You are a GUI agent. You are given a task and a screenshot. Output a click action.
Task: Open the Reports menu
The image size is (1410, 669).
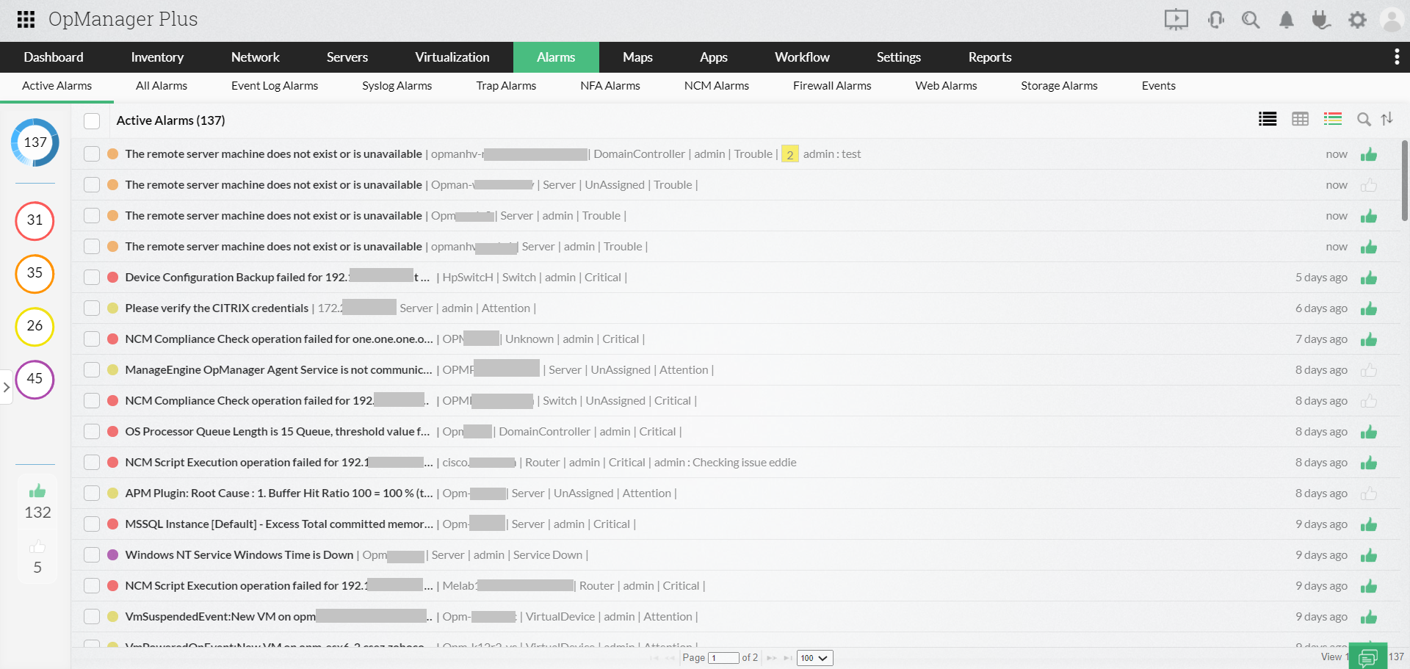(x=990, y=57)
